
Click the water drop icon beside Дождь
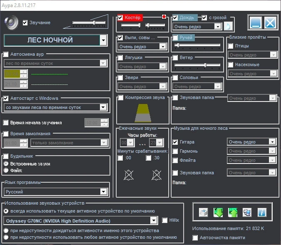(228, 27)
